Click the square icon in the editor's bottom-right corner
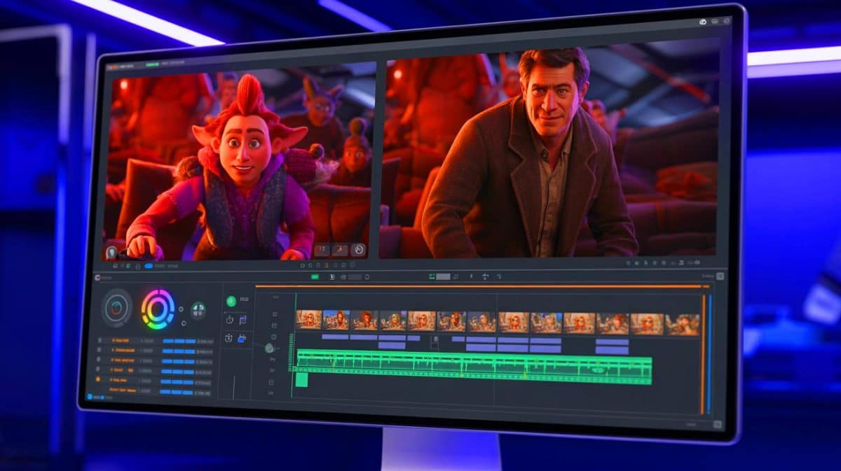 (717, 424)
